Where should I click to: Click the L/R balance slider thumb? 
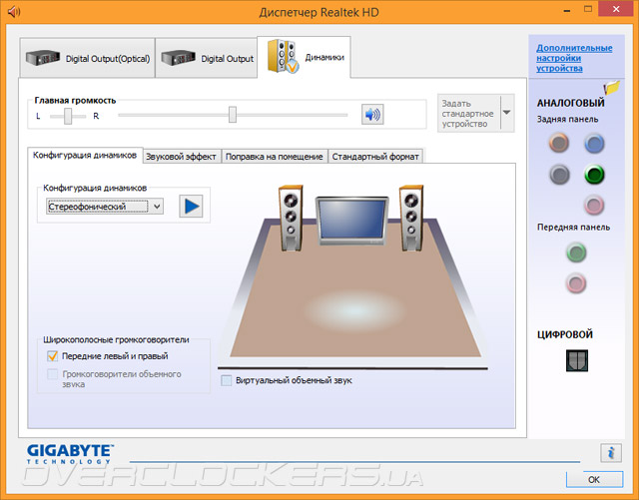68,116
